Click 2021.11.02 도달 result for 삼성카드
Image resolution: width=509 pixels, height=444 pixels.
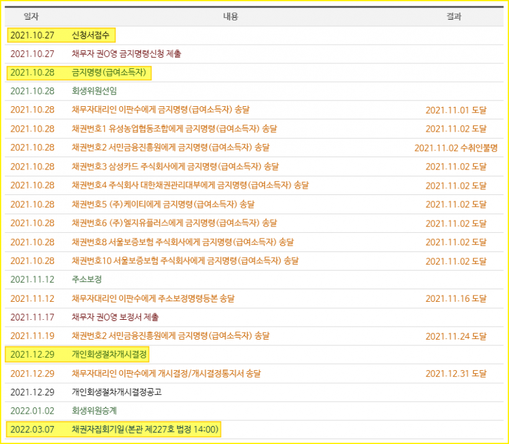(x=456, y=167)
